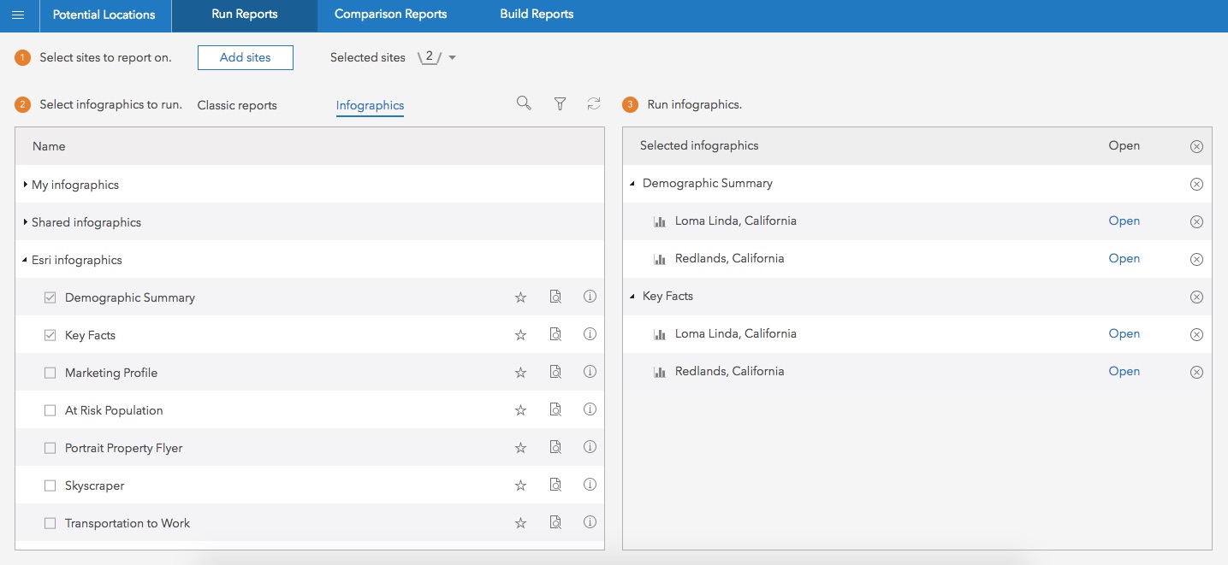Screen dimensions: 1228x565
Task: Favorite the Demographic Summary infographic with star
Action: pos(520,297)
